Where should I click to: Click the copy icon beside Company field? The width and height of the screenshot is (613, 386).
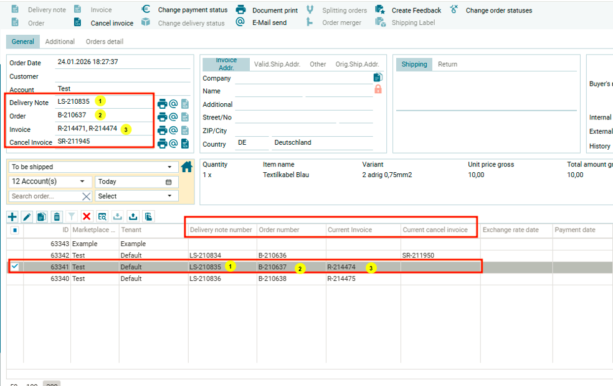[378, 78]
